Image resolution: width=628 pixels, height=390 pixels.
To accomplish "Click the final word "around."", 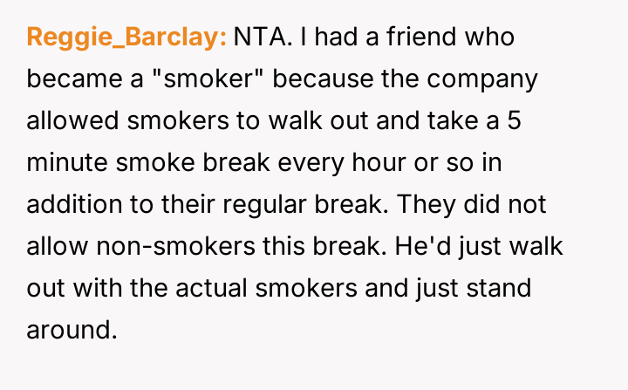I will 71,331.
